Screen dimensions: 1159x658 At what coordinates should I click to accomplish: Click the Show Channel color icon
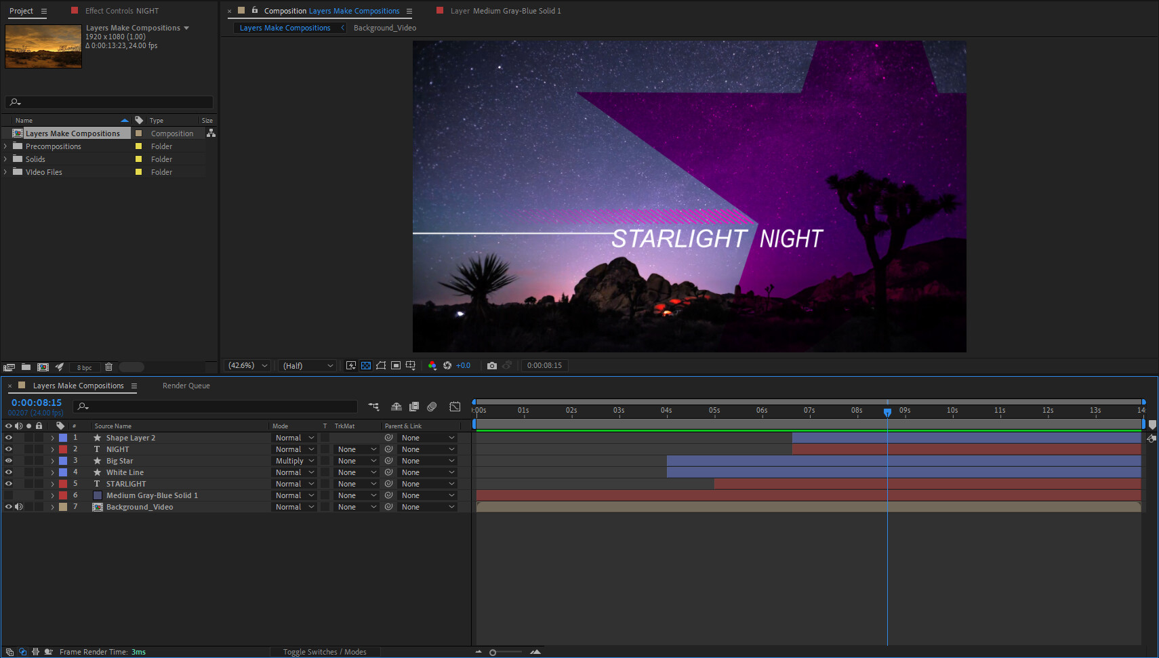click(432, 366)
